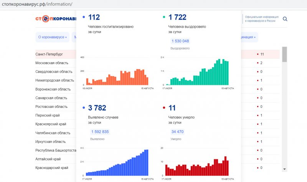Viewport: 307px width, 182px height.
Task: Select Санкт-Петербург row in region list
Action: coord(50,54)
